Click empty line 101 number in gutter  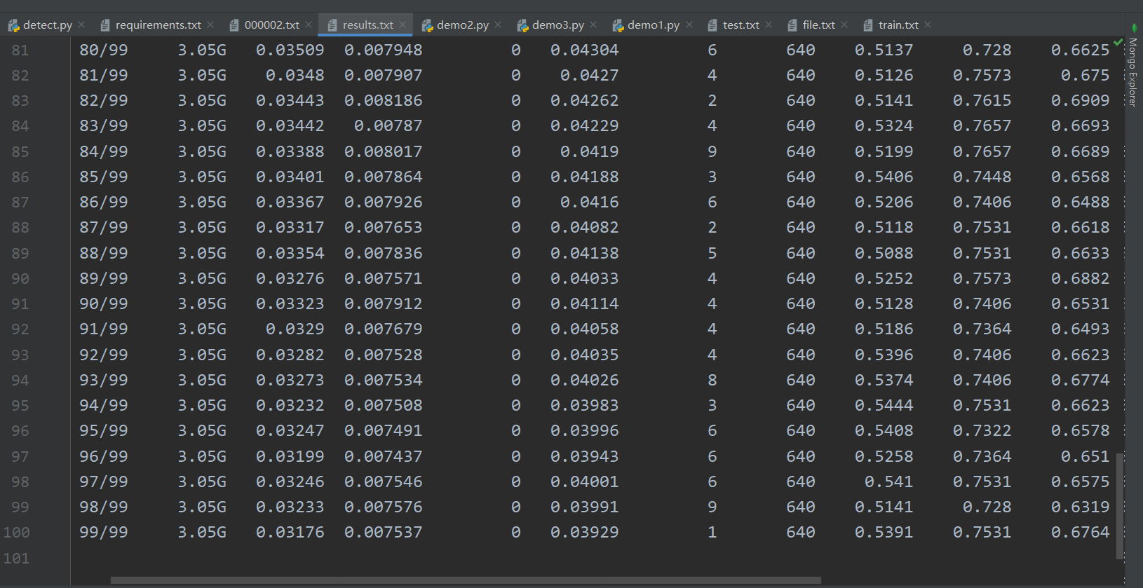click(17, 559)
